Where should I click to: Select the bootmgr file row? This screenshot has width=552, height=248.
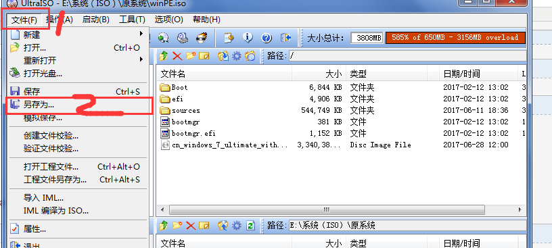click(342, 122)
